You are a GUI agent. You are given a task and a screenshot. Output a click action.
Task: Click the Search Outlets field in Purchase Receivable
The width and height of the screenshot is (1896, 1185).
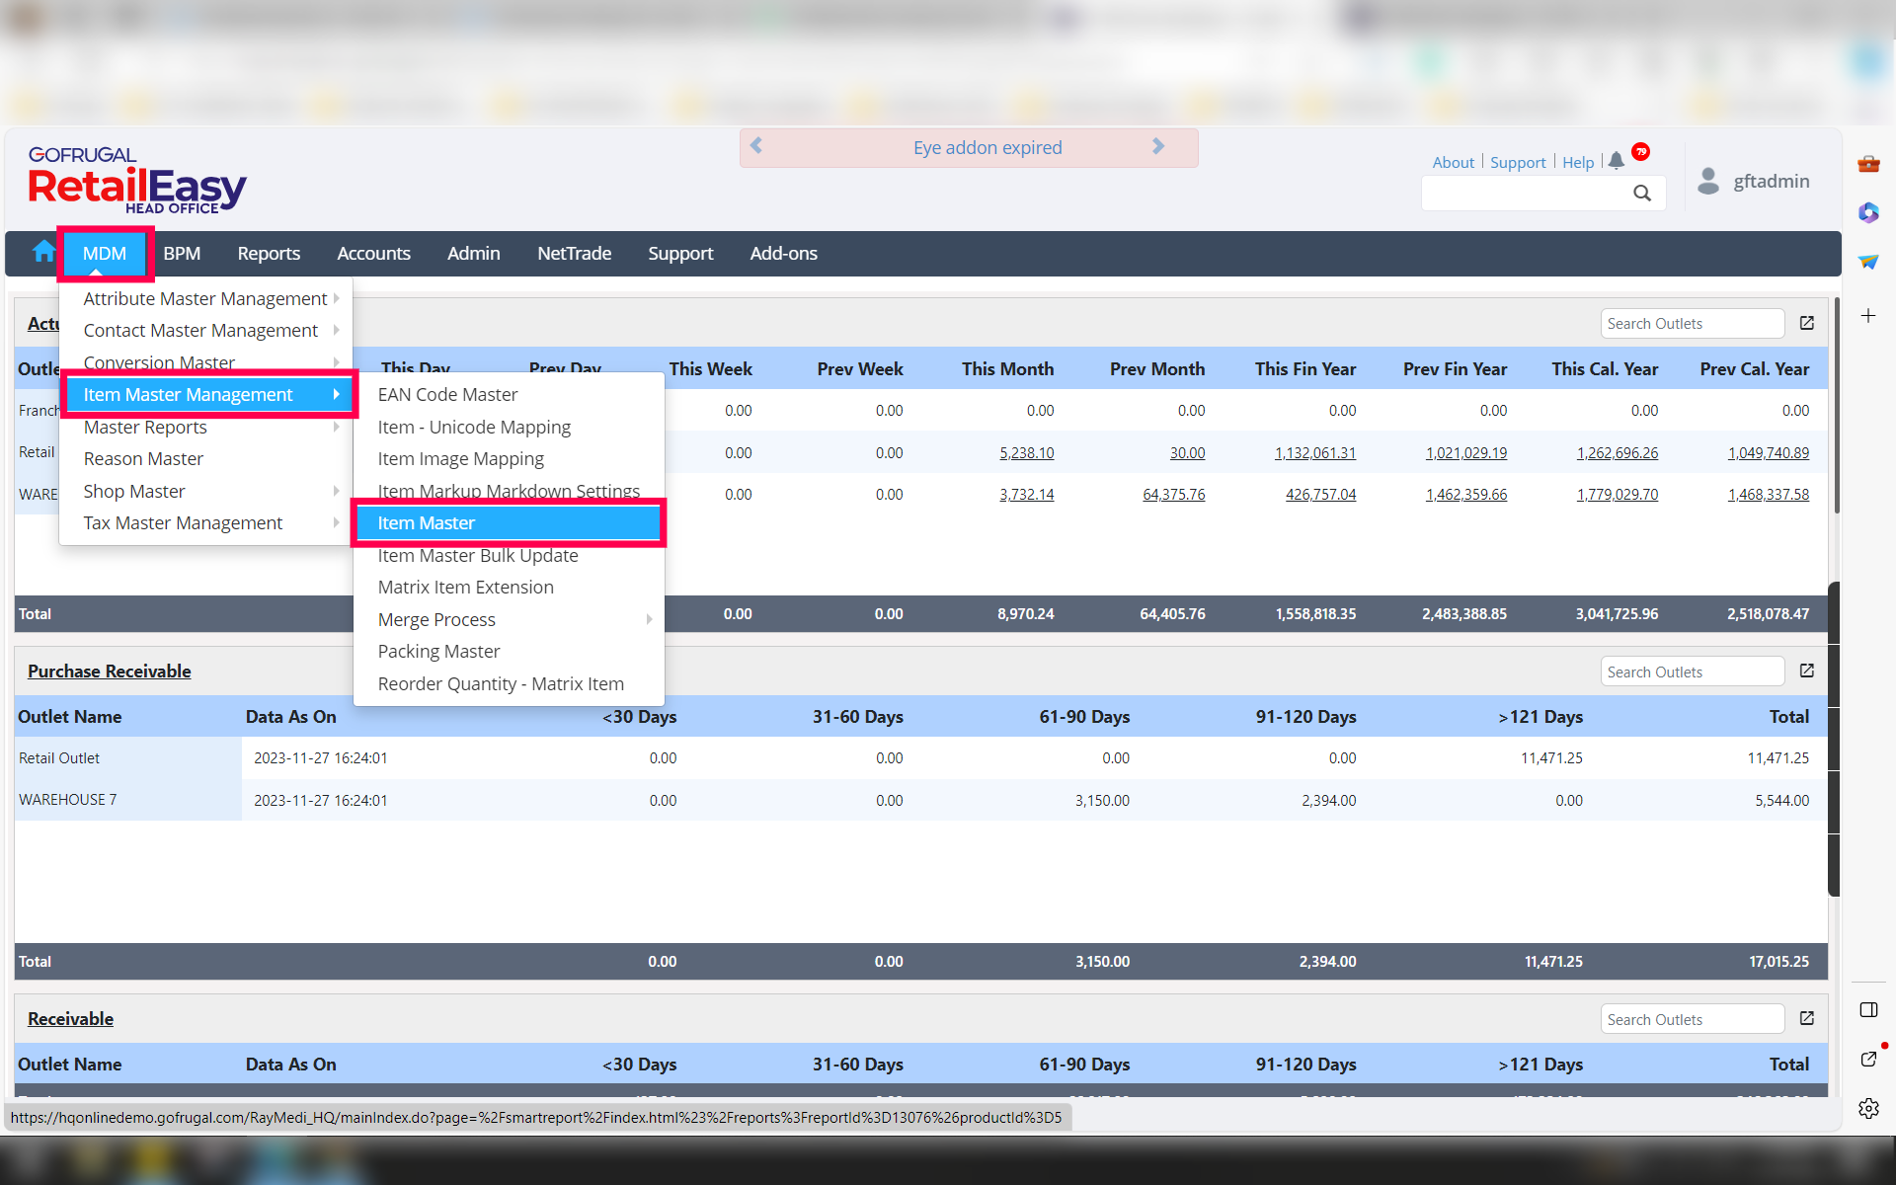[x=1691, y=671]
